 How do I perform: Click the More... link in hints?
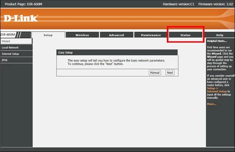212,104
